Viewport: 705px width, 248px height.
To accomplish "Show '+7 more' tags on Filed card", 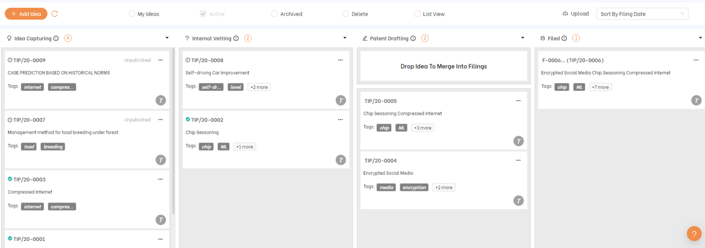I will point(600,87).
